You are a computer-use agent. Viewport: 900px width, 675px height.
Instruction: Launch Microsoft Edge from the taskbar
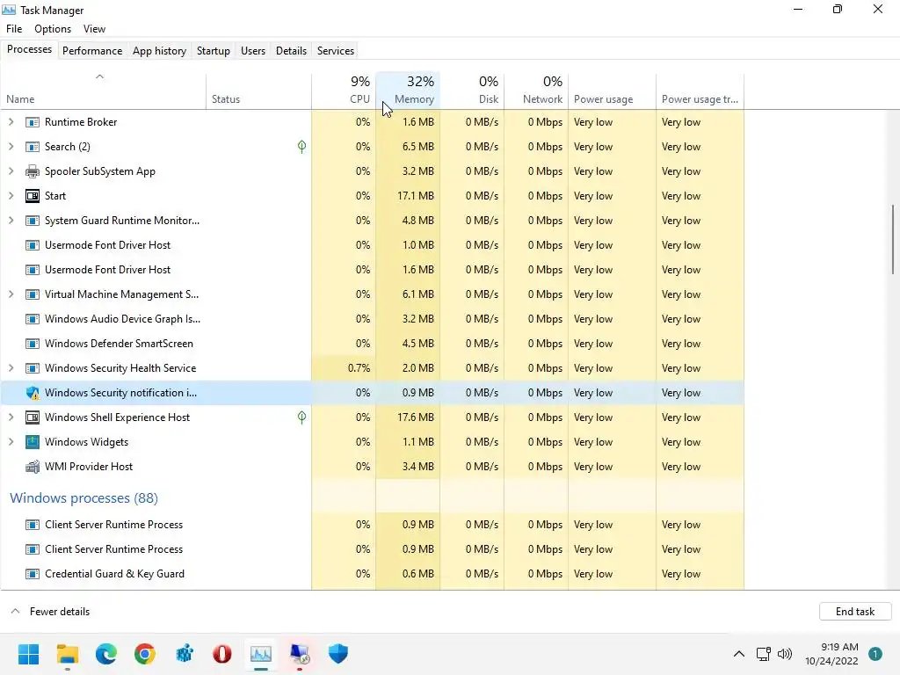(106, 654)
